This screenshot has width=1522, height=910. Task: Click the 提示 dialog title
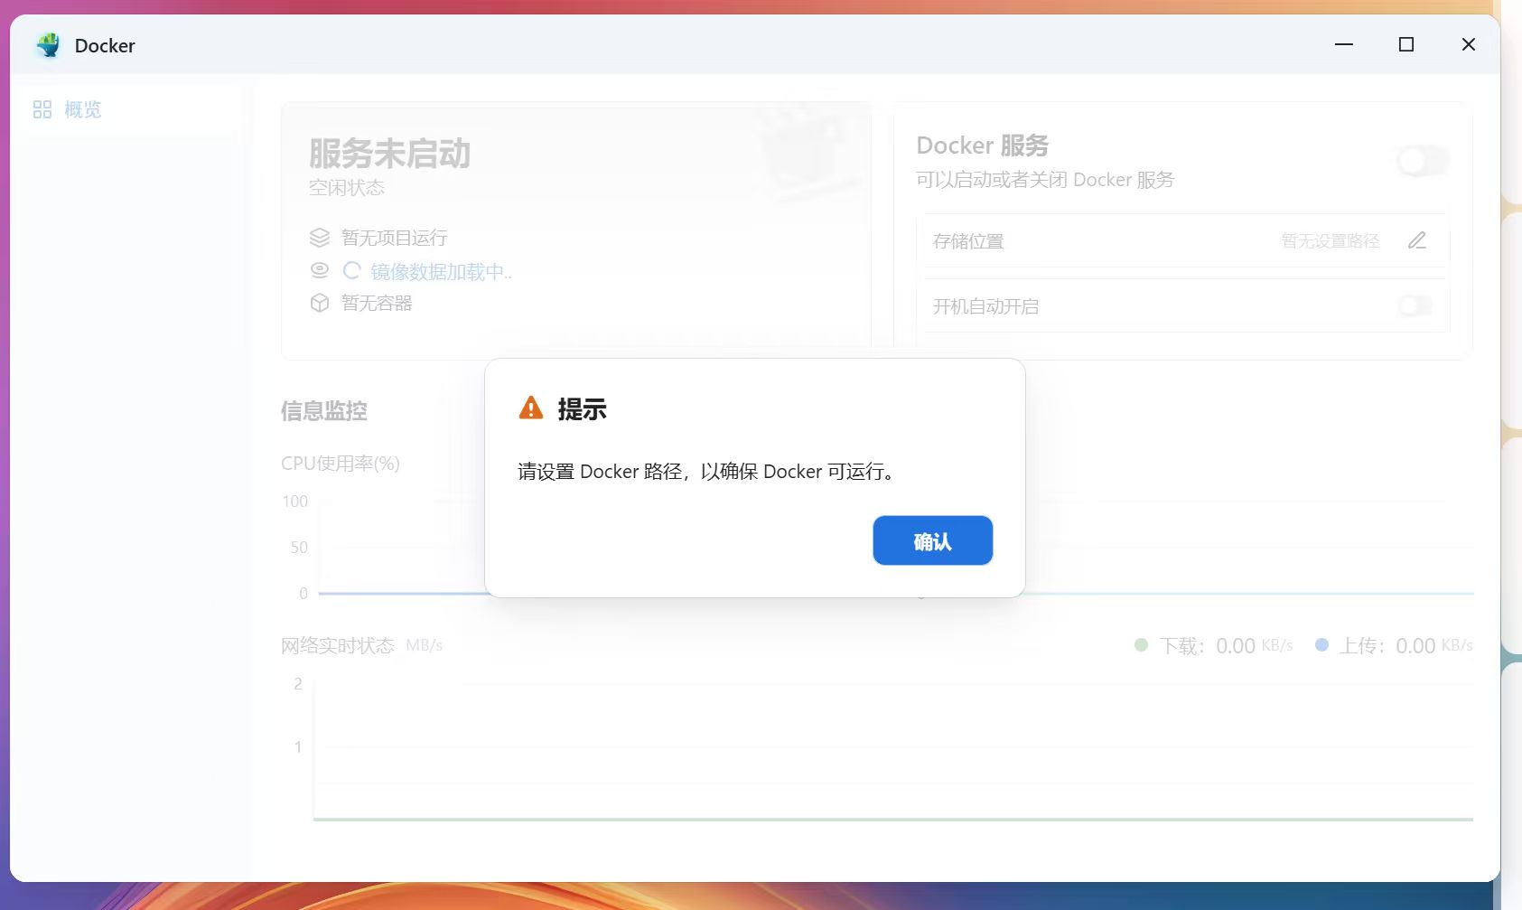[582, 409]
